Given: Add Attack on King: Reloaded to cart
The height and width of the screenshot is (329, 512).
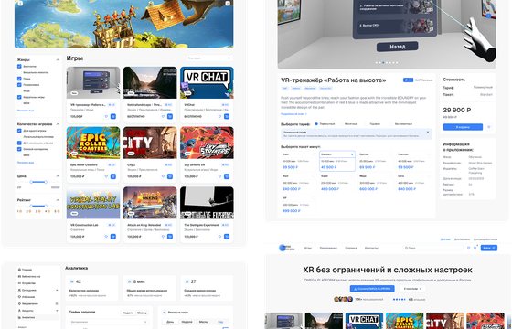Looking at the screenshot, I should [170, 237].
